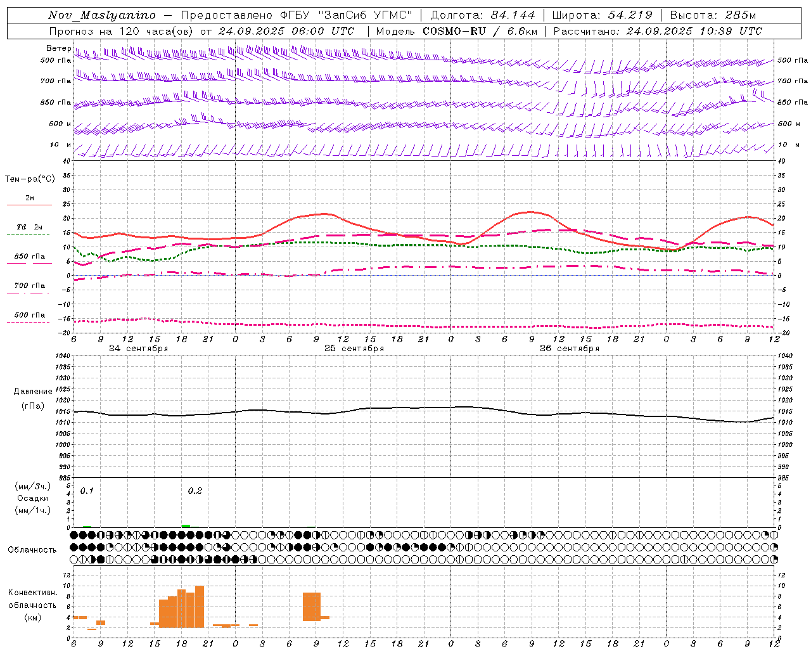Click the green precipitation bar below 0.2
811x649 pixels.
186,526
